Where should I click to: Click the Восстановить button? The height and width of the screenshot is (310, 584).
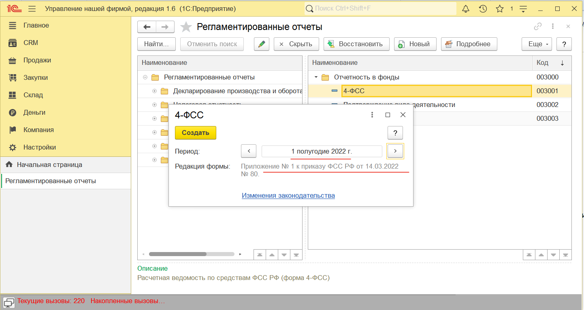coord(356,44)
